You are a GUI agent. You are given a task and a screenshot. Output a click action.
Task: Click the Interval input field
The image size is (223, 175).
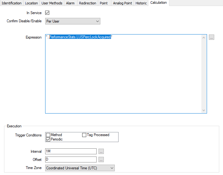click(x=71, y=151)
